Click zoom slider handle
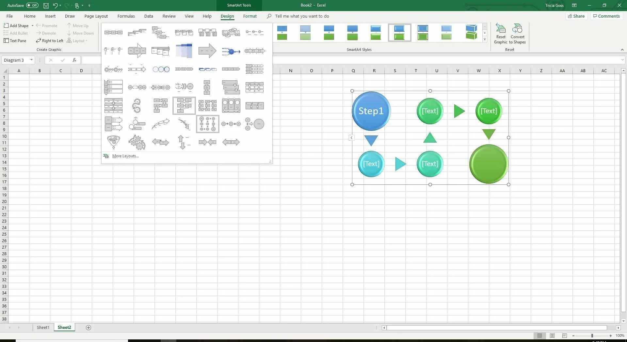 (592, 335)
